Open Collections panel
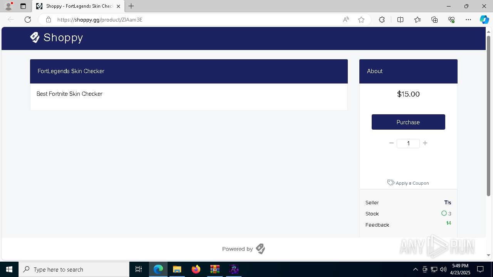493x277 pixels. coord(434,20)
